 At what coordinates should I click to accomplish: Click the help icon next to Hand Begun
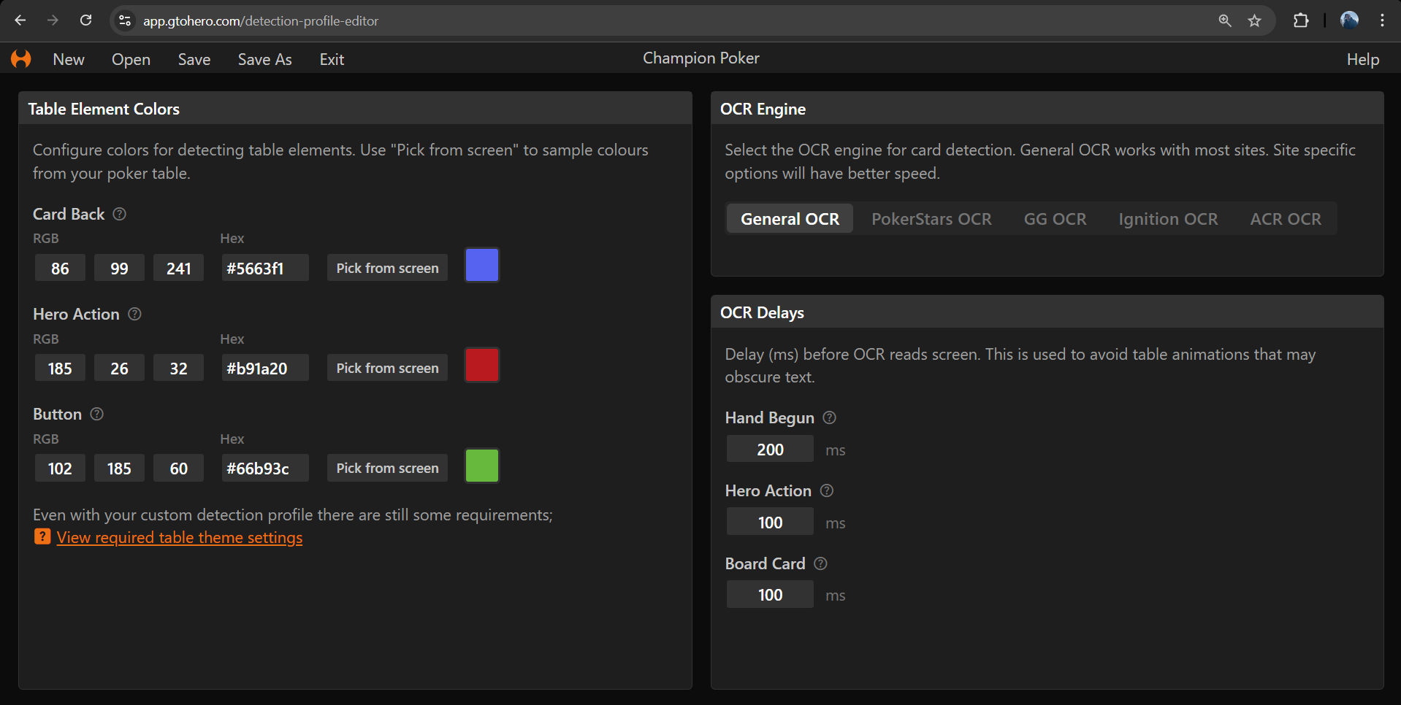[829, 417]
